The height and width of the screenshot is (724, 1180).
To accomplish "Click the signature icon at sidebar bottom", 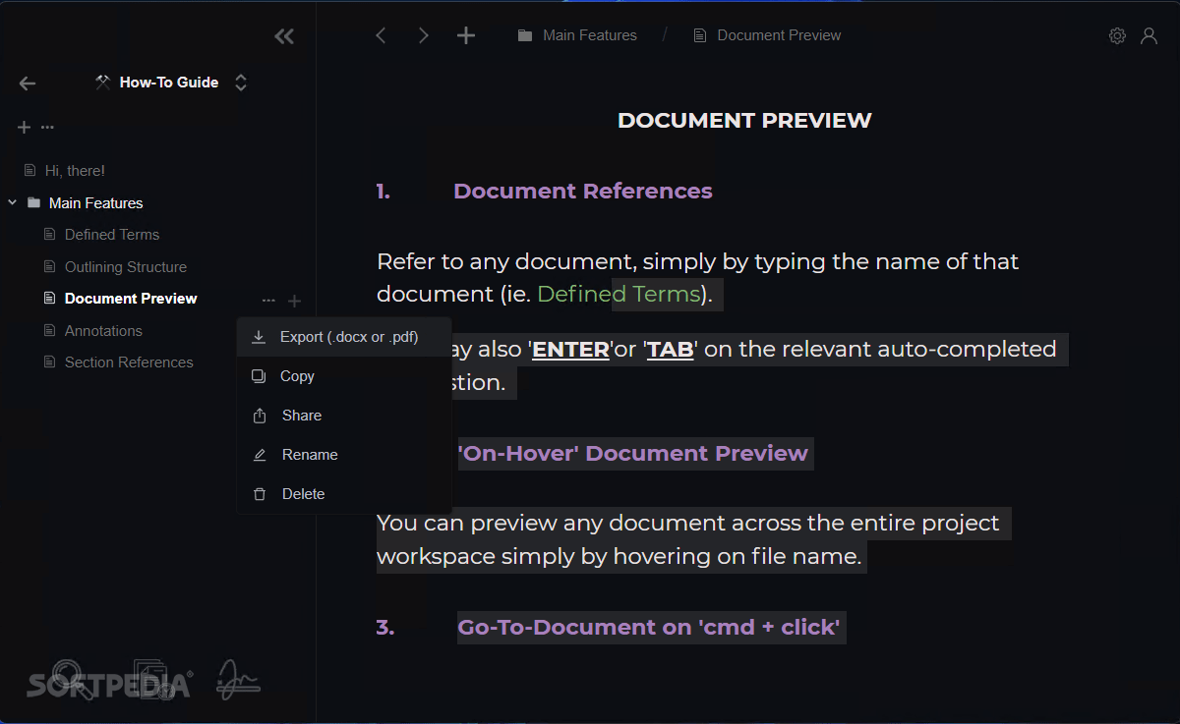I will (238, 679).
